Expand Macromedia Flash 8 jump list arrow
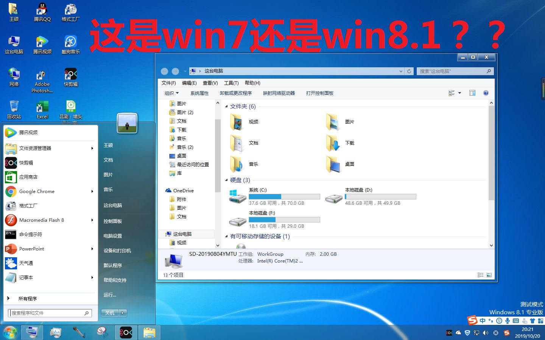545x340 pixels. point(92,220)
